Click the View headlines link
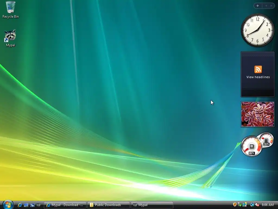The height and width of the screenshot is (209, 278). (x=258, y=77)
